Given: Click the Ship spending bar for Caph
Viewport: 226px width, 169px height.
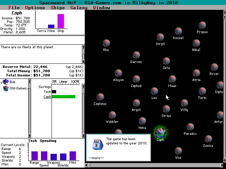Looking at the screenshot, I should click(61, 21).
